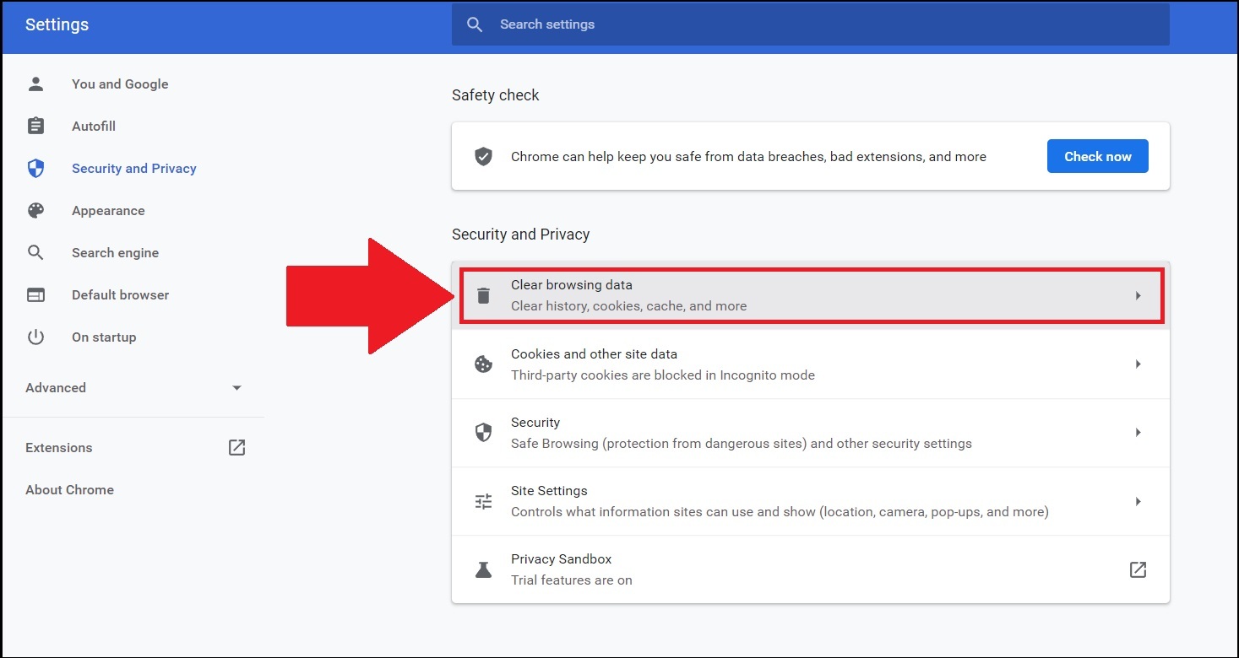
Task: Open the Appearance settings section
Action: (108, 210)
